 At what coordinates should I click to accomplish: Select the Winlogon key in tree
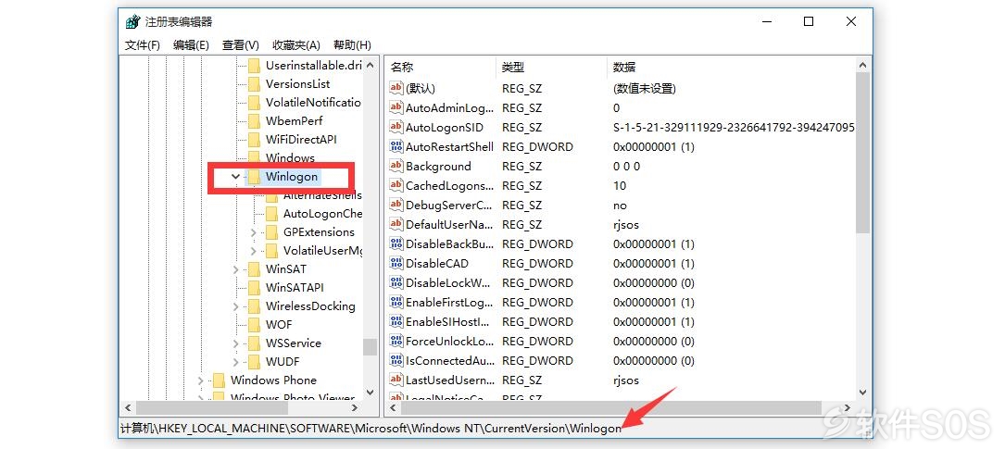(292, 177)
